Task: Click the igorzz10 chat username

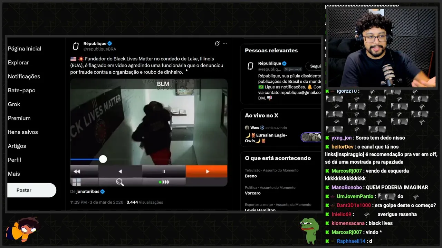Action: (347, 91)
